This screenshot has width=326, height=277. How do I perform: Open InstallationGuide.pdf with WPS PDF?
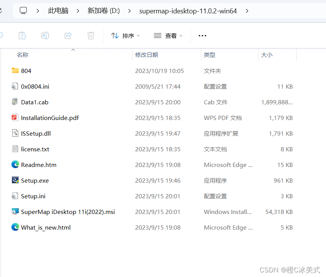coord(50,118)
